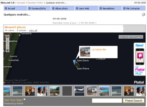Click the Le Camion Bar link
This screenshot has width=147, height=107.
pyautogui.click(x=99, y=50)
